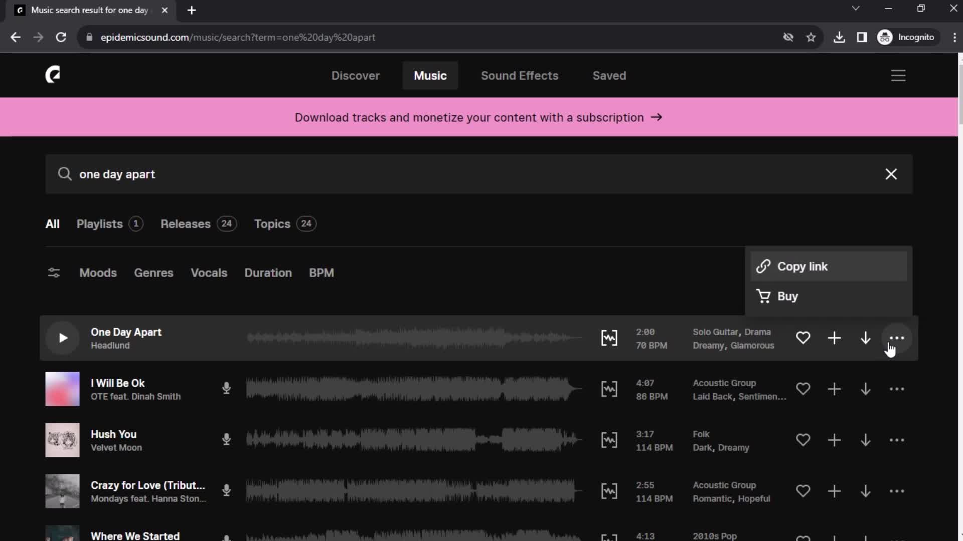Viewport: 963px width, 541px height.
Task: Open the Releases tab with 24 results
Action: tap(198, 223)
